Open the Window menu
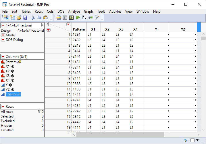This screenshot has width=206, height=144. pyautogui.click(x=143, y=12)
